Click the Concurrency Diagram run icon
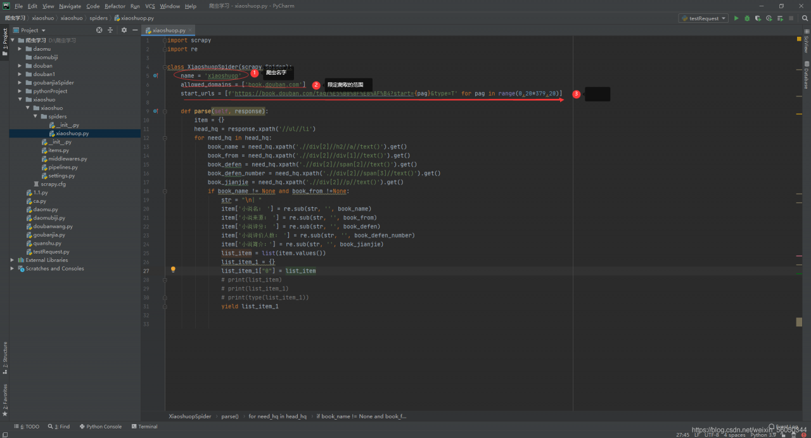This screenshot has height=438, width=811. pos(780,18)
